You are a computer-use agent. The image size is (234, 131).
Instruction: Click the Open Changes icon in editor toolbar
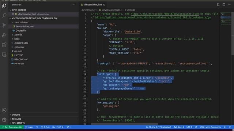coord(218,5)
